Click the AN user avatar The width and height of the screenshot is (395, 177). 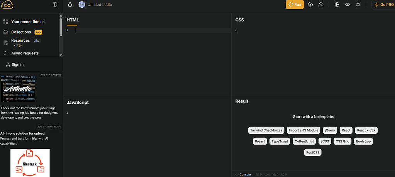point(82,5)
